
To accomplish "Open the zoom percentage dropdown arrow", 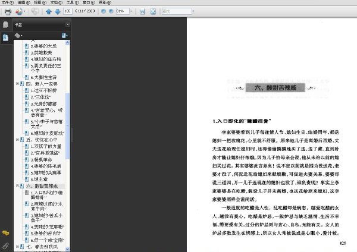I will point(131,11).
